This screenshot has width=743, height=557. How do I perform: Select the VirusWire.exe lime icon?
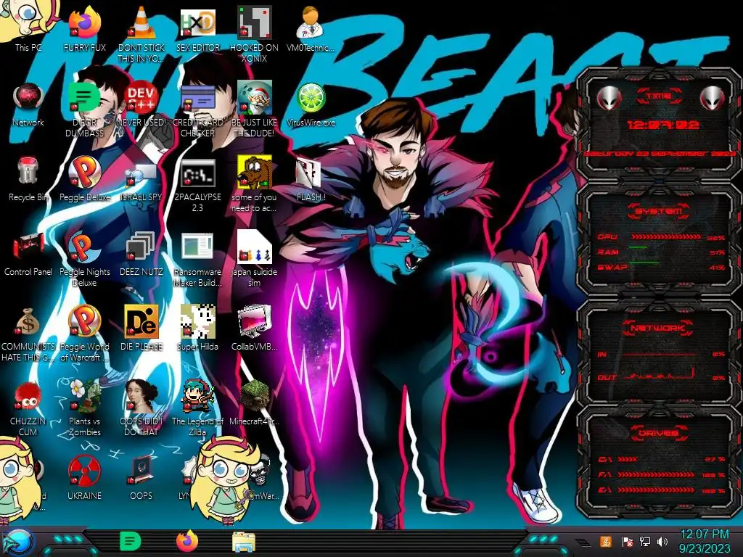point(311,104)
